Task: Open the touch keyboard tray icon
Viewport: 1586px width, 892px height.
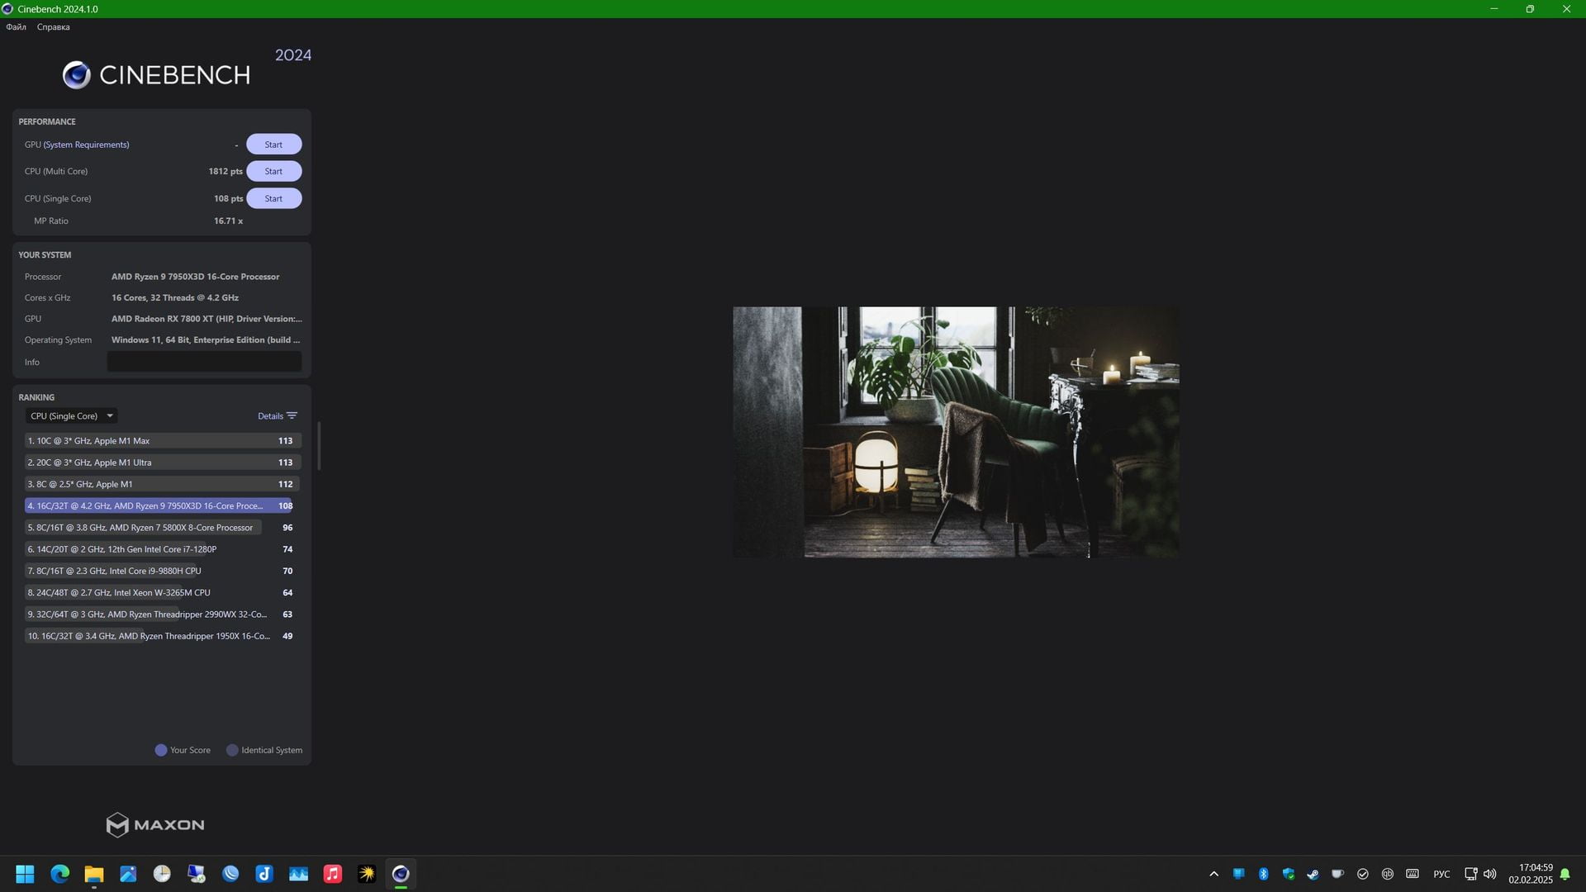Action: [1413, 874]
